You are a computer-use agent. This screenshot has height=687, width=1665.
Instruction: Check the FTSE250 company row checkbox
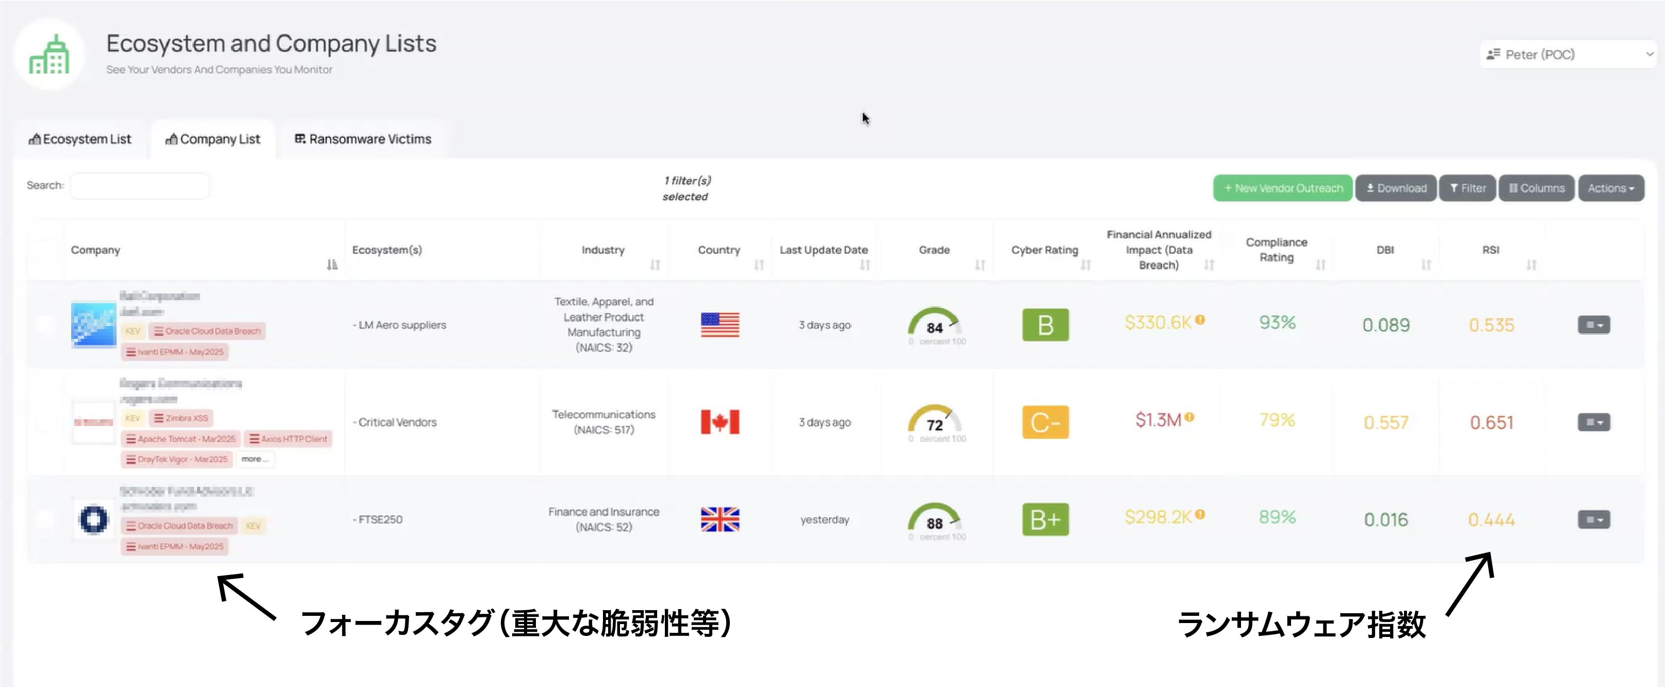(44, 519)
